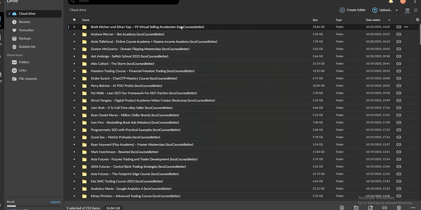Switch to grid thumbnail view
421x210 pixels.
(x=416, y=10)
